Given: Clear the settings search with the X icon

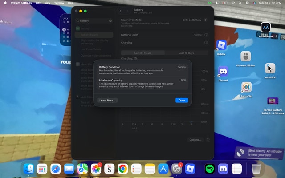Looking at the screenshot, I should tap(110, 21).
